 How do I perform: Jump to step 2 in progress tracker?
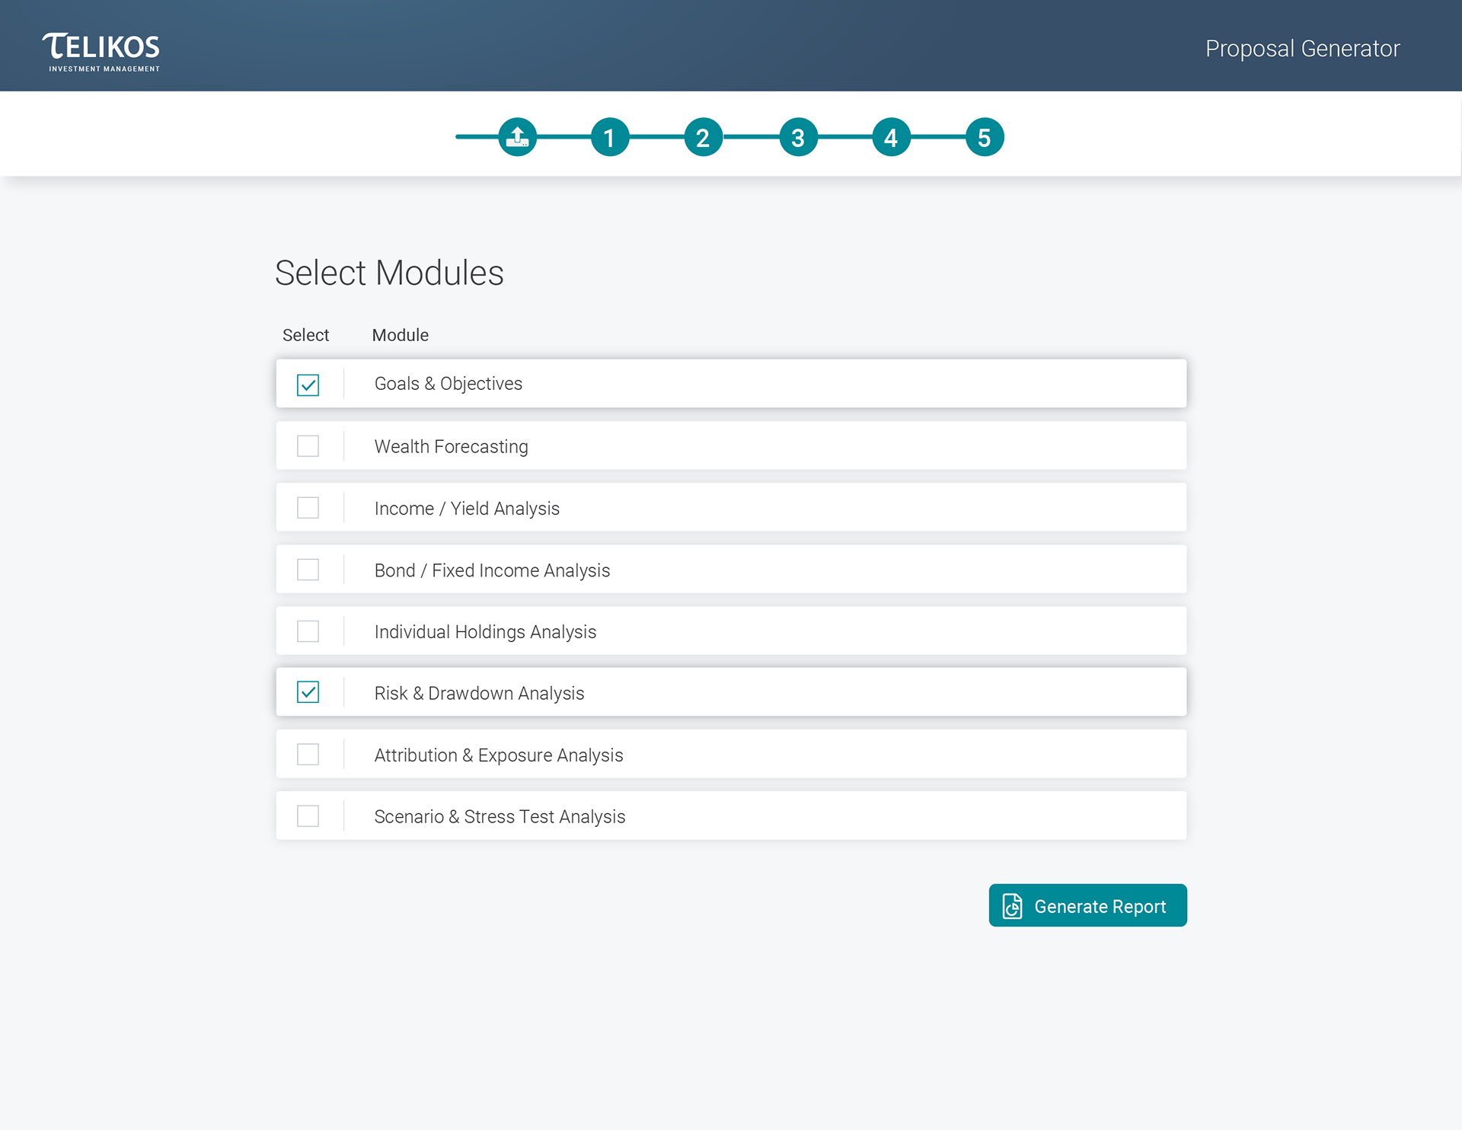703,137
